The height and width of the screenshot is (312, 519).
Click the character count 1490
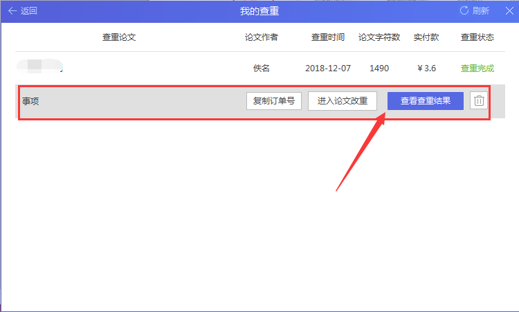tap(379, 68)
